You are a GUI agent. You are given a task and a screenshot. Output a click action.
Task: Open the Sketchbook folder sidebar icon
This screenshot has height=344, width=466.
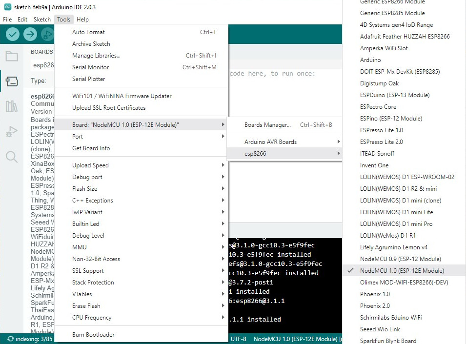(x=12, y=56)
